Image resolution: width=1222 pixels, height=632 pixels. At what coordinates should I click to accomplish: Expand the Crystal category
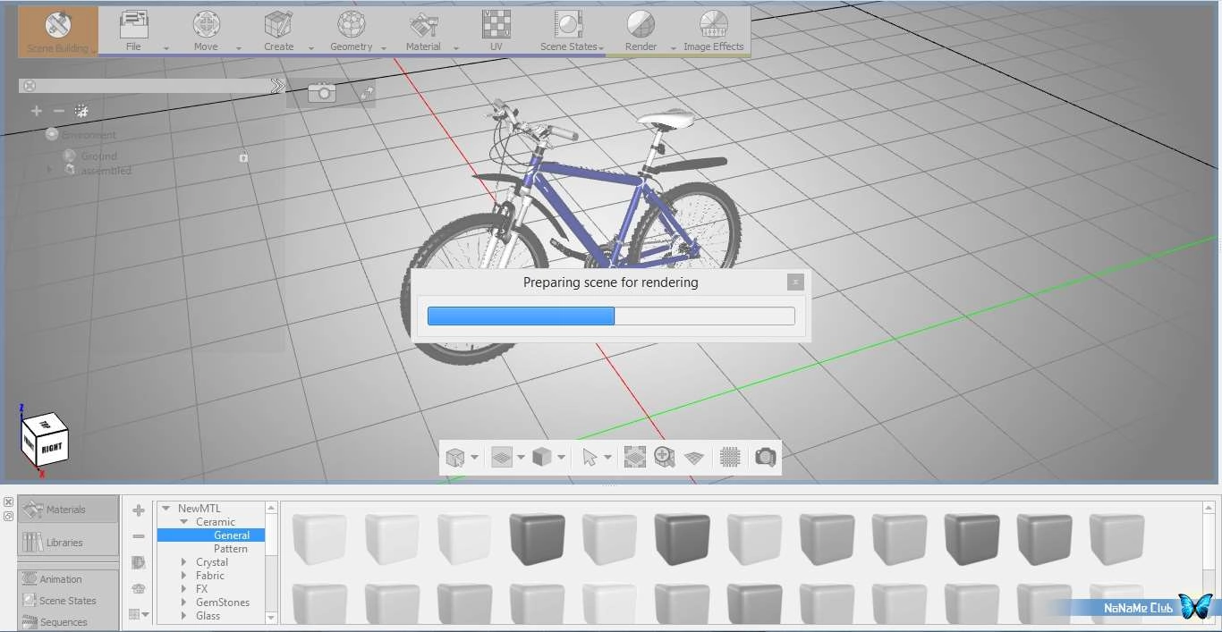tap(184, 562)
